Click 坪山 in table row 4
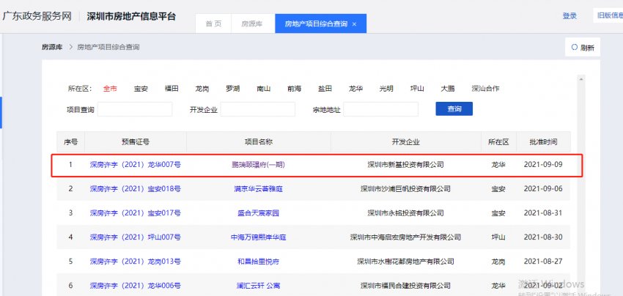The height and width of the screenshot is (296, 623). 498,237
